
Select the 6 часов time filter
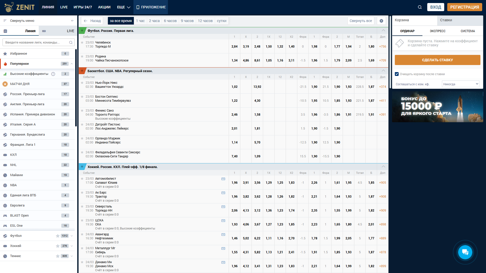point(170,21)
